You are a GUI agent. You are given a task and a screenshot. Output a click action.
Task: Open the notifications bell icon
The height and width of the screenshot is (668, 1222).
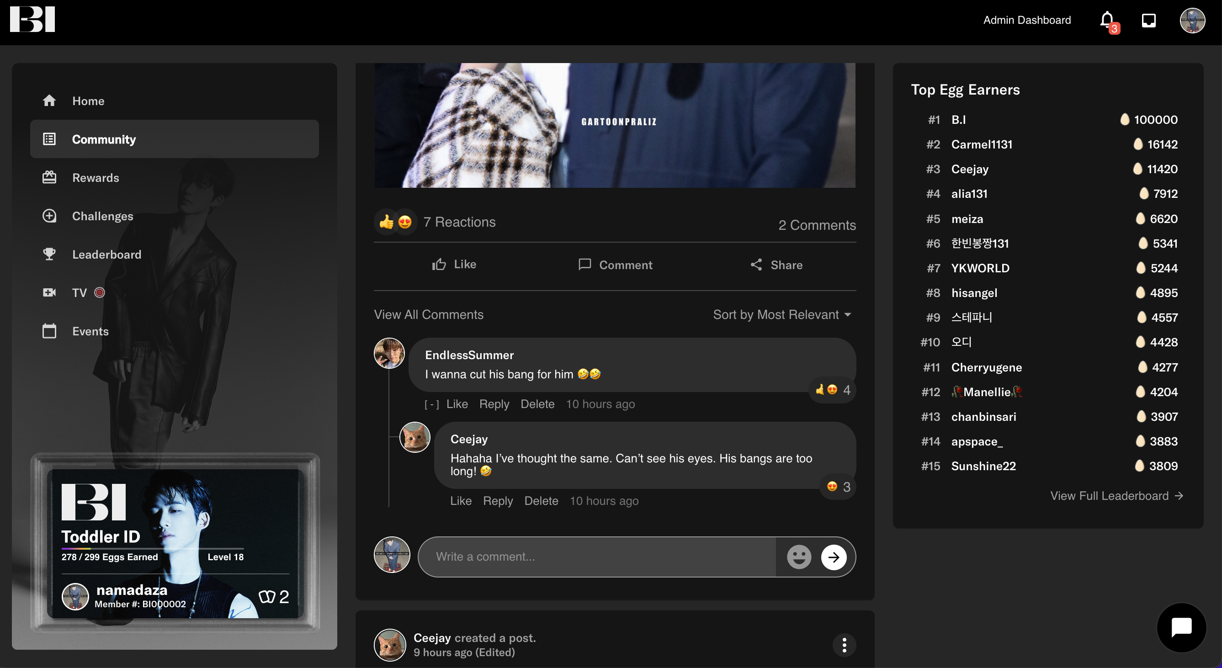point(1107,20)
